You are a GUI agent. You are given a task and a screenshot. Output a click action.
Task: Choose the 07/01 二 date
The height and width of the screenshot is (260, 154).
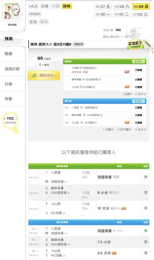tap(122, 14)
